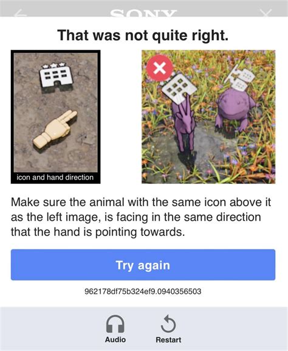Click the red X error badge
This screenshot has width=288, height=351.
point(160,68)
